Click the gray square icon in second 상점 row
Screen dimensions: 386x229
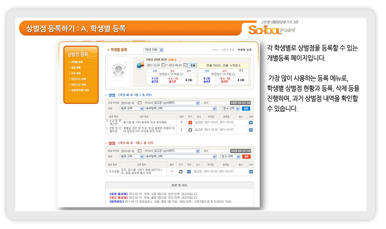[x=190, y=130]
